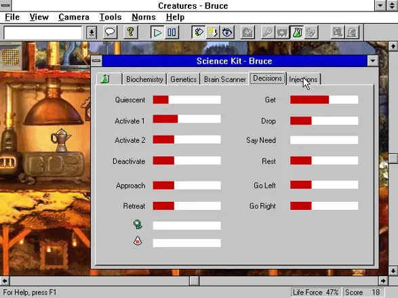Click the coffee pot on the stove
The width and height of the screenshot is (398, 298).
tap(60, 140)
